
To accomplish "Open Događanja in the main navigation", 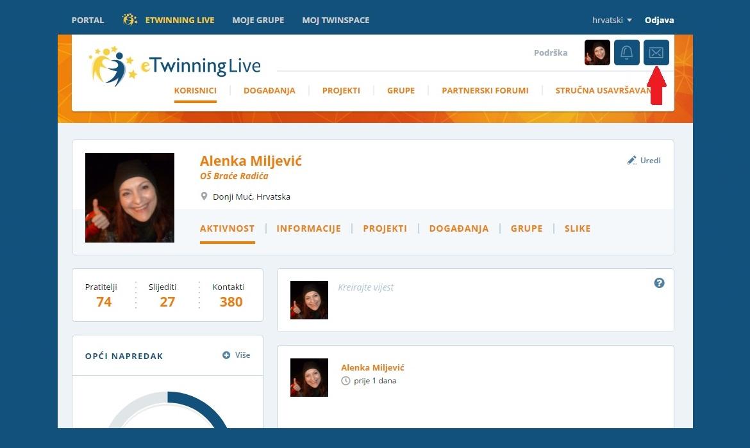I will [269, 91].
